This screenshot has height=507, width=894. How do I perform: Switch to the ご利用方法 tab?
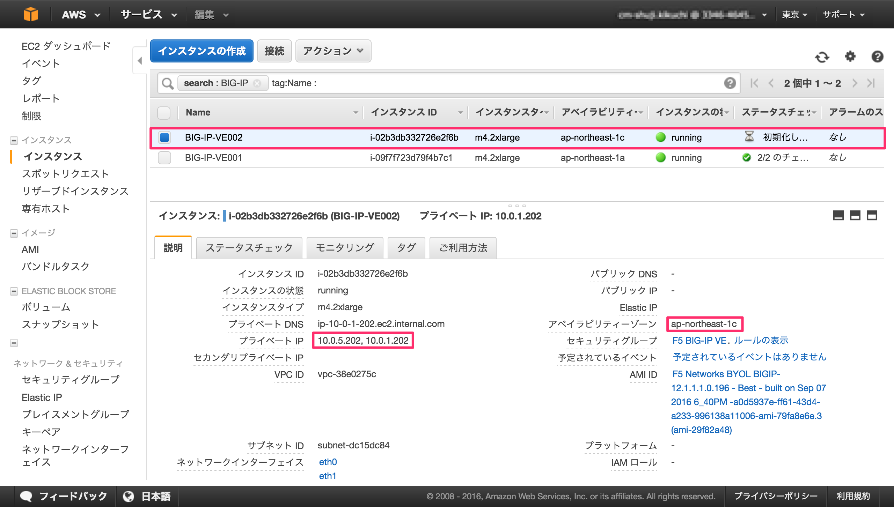(x=463, y=248)
